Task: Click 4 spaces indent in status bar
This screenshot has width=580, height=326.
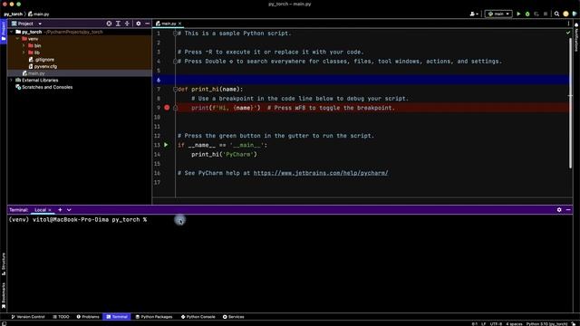Action: coord(514,324)
